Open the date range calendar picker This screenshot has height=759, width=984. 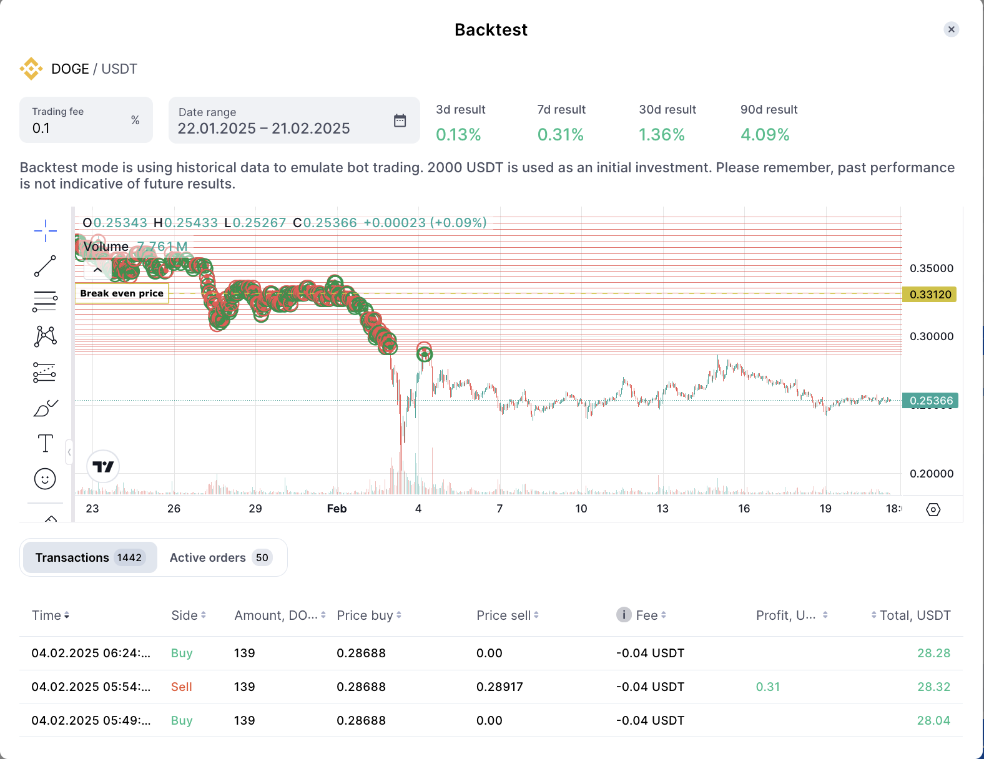(x=400, y=120)
